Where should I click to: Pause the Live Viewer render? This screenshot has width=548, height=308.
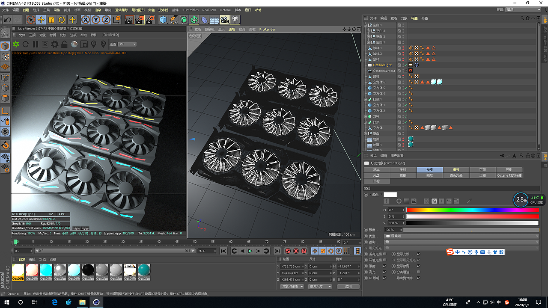pyautogui.click(x=35, y=44)
